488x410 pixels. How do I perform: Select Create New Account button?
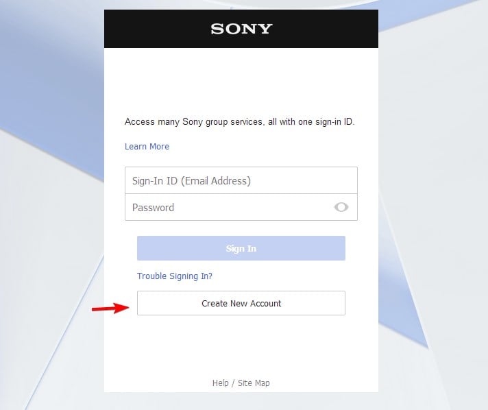pyautogui.click(x=241, y=303)
